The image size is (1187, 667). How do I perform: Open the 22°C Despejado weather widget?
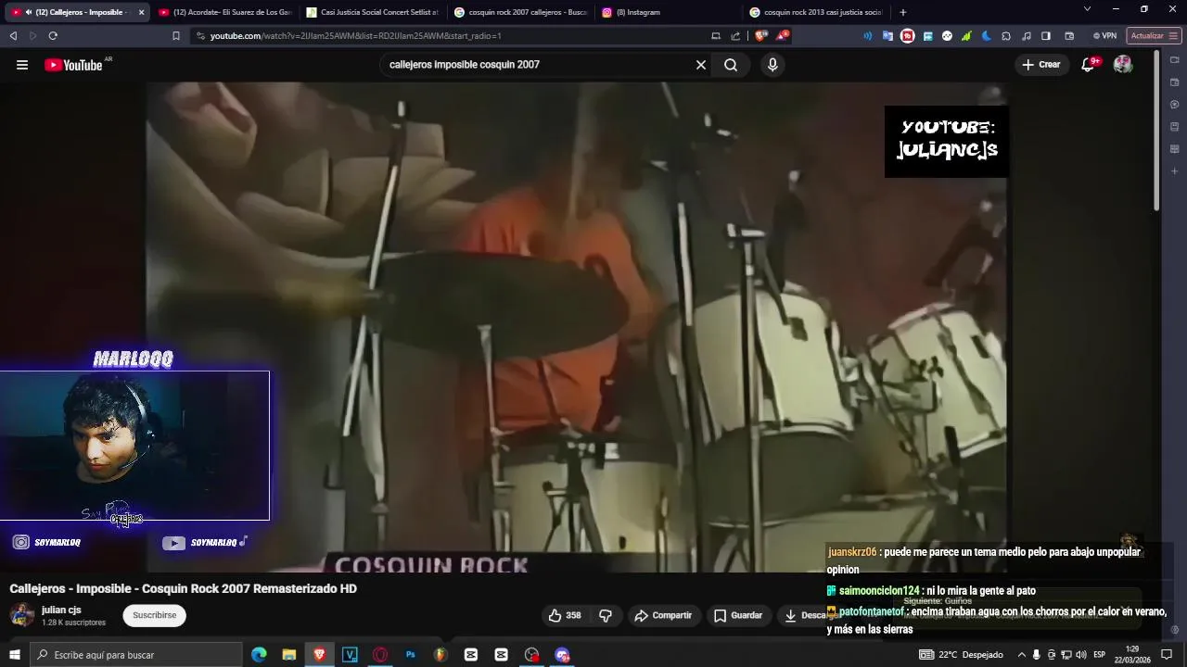point(961,655)
